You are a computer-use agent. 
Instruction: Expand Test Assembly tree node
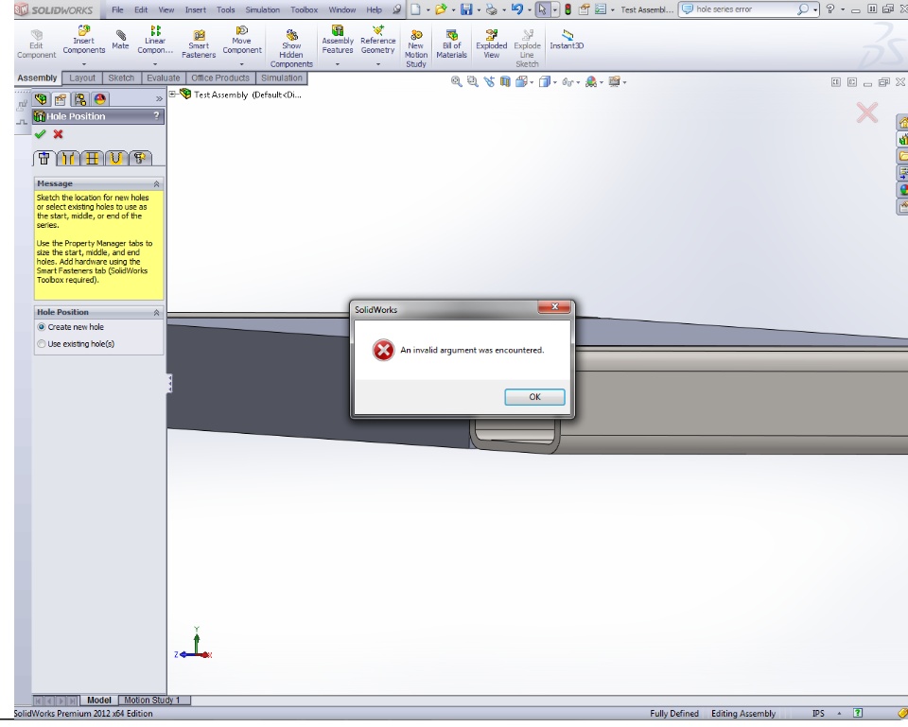click(172, 94)
